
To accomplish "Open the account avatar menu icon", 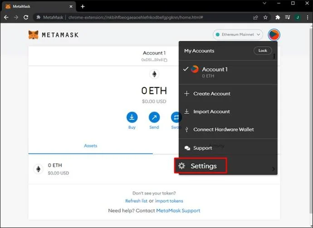I will tap(274, 35).
